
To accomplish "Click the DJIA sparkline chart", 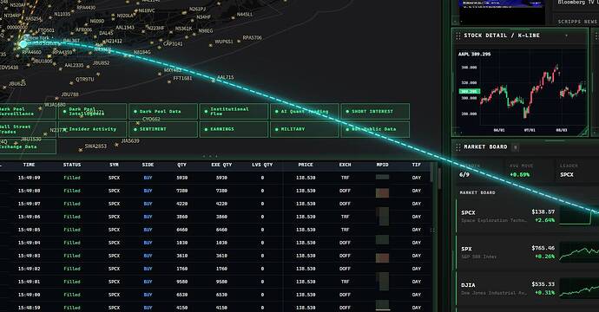I will (x=579, y=289).
